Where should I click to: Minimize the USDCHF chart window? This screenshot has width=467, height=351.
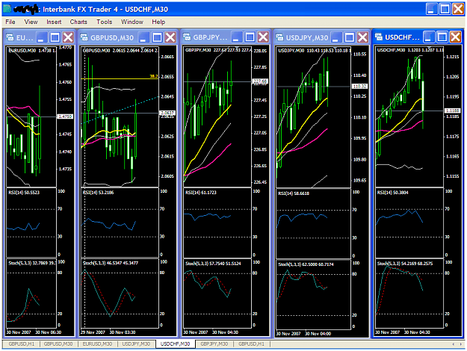coord(429,37)
